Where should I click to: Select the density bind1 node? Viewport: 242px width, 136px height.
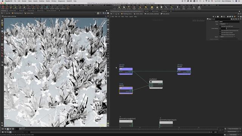[126, 71]
